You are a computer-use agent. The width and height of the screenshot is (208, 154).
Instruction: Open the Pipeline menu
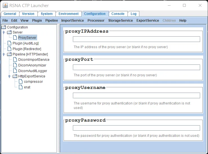point(52,21)
